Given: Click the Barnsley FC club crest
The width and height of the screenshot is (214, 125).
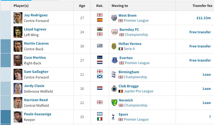Looking at the screenshot, I should click(115, 32).
